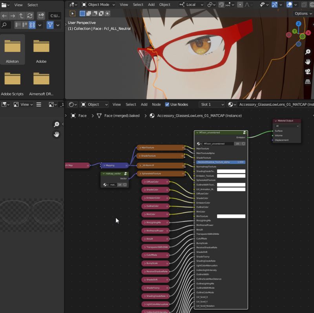This screenshot has width=314, height=313.
Task: Toggle the viewport gizmos visibility
Action: [274, 5]
